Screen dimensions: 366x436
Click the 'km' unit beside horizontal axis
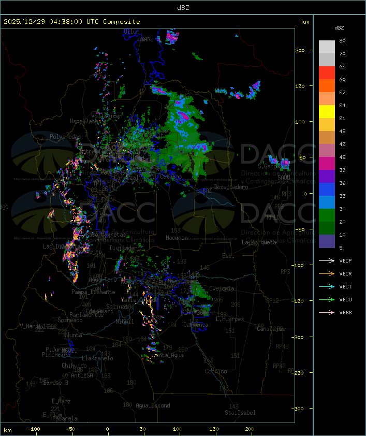(x=7, y=430)
